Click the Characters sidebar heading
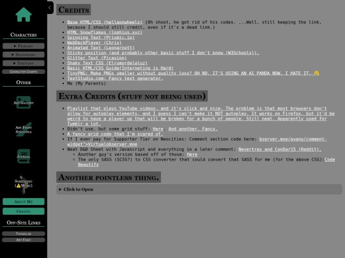The width and height of the screenshot is (345, 258). click(x=24, y=35)
